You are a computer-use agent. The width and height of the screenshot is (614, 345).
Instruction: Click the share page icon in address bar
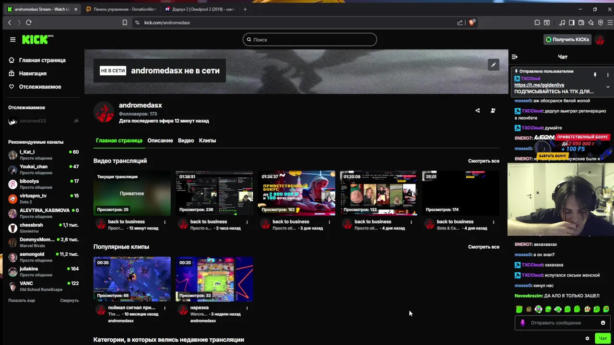[460, 23]
